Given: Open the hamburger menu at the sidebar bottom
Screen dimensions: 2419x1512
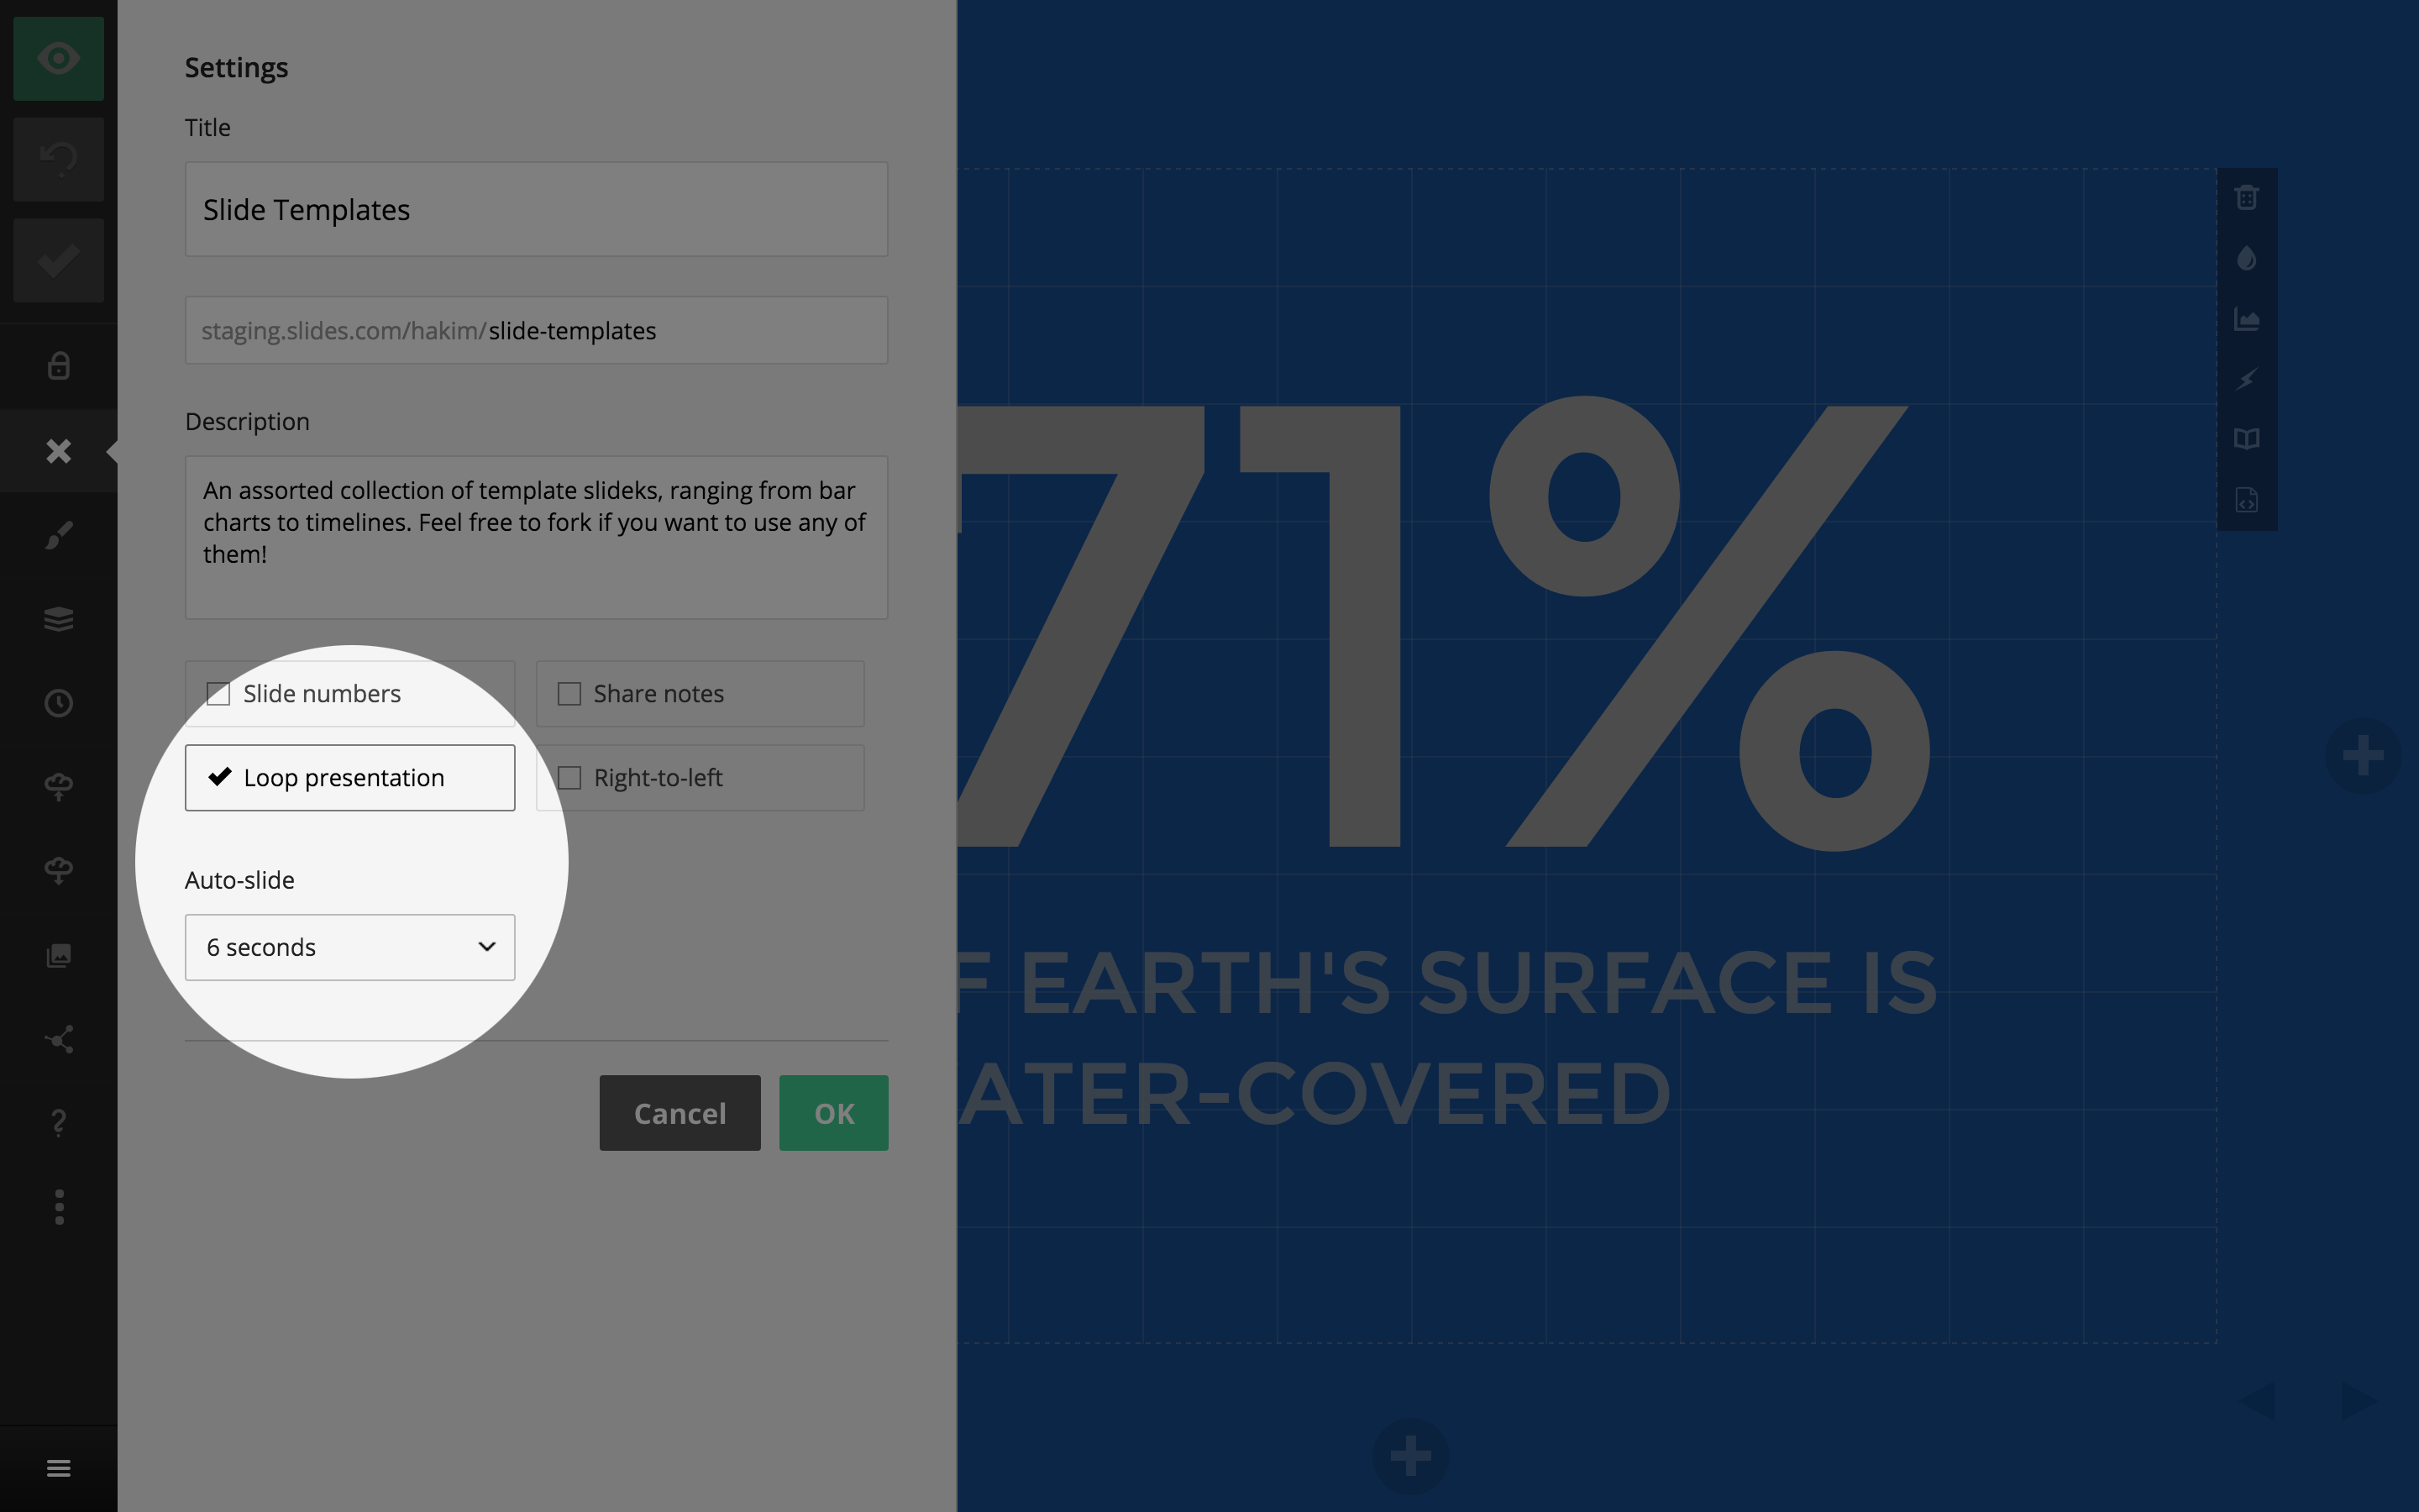Looking at the screenshot, I should coord(58,1468).
